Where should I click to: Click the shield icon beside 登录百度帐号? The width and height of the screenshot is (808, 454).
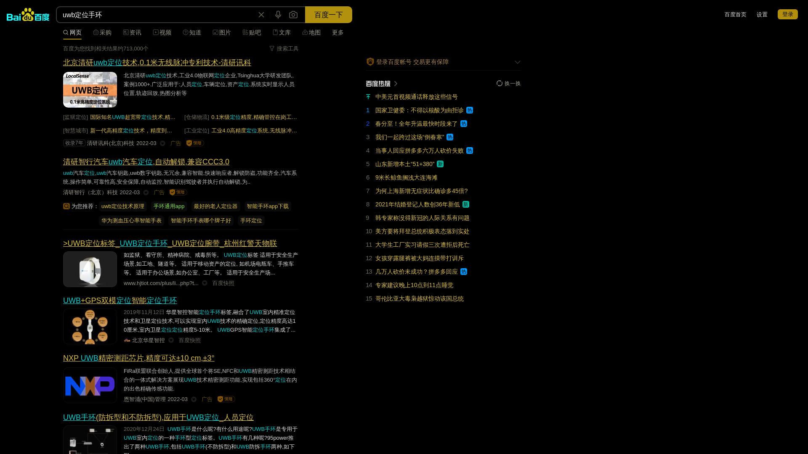click(x=370, y=62)
